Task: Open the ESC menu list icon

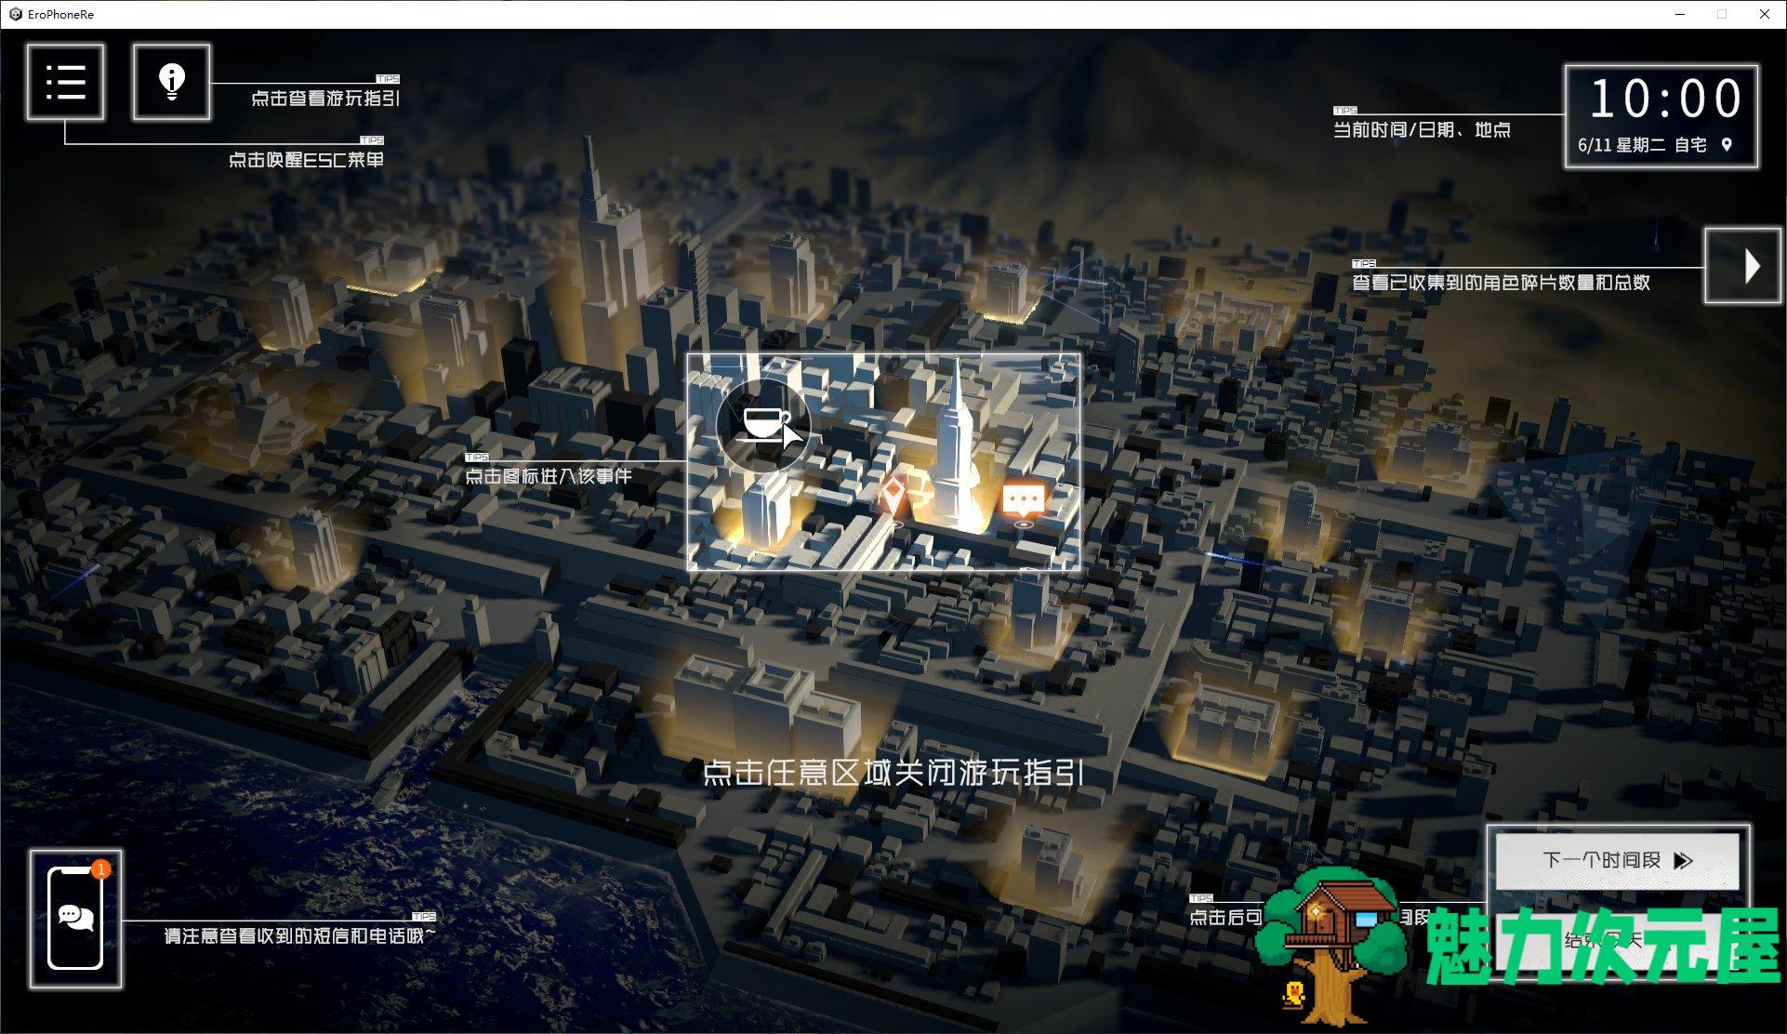Action: 65,82
